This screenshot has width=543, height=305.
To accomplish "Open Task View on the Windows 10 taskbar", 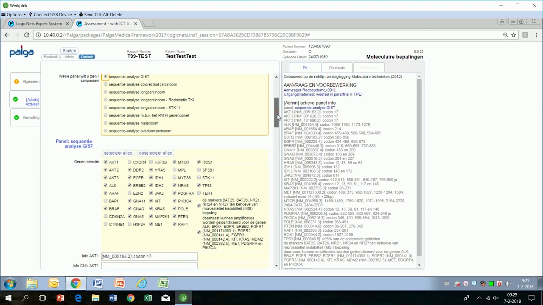I will pos(42,298).
